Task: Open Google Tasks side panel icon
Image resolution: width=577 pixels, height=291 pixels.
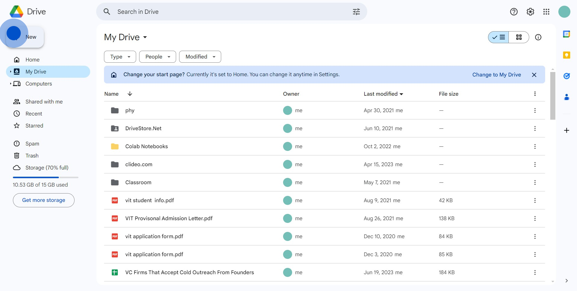Action: tap(566, 76)
